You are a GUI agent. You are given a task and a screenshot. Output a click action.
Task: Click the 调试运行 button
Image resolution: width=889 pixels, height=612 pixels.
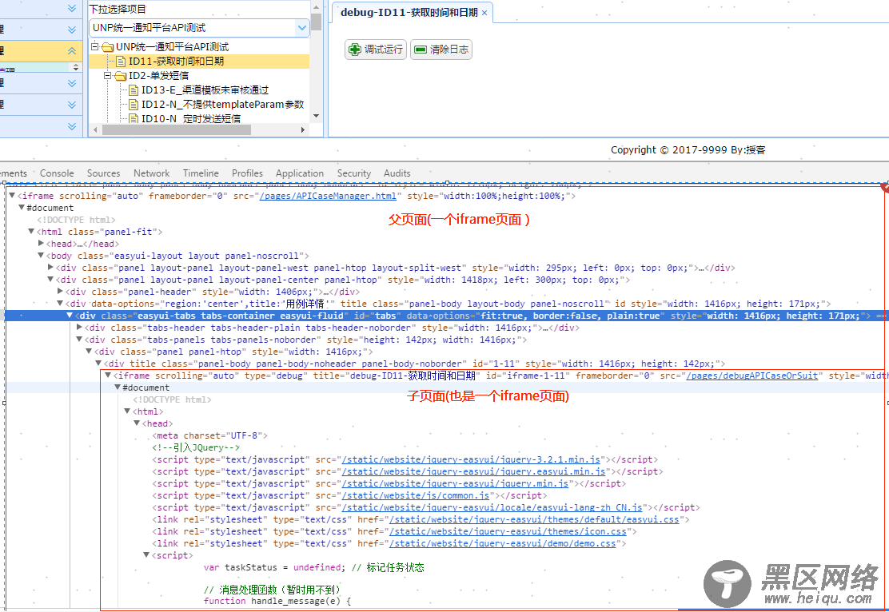[375, 50]
